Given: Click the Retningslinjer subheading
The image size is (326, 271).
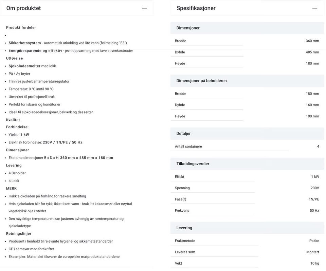Looking at the screenshot, I should 19,234.
